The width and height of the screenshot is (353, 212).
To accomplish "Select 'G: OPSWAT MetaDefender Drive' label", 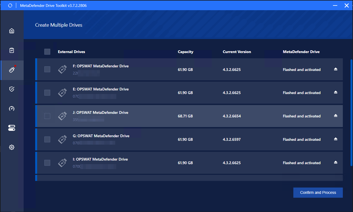I will 101,136.
